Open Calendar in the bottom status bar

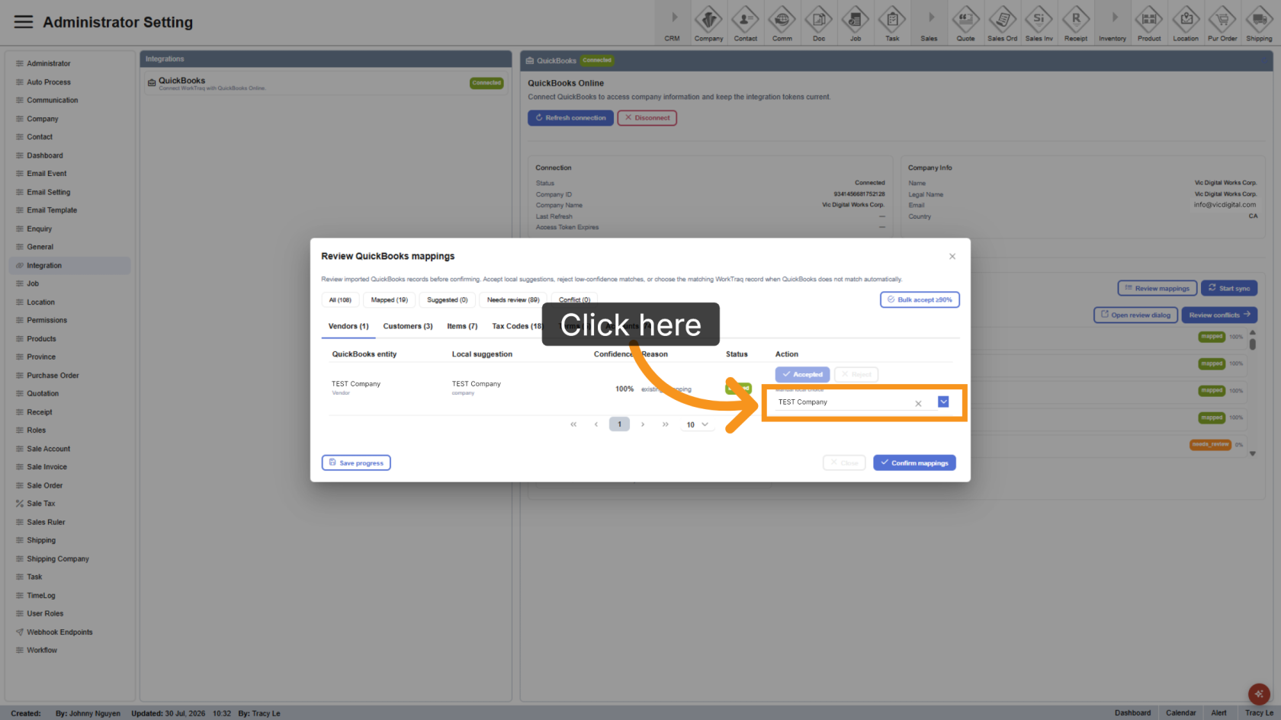tap(1180, 713)
